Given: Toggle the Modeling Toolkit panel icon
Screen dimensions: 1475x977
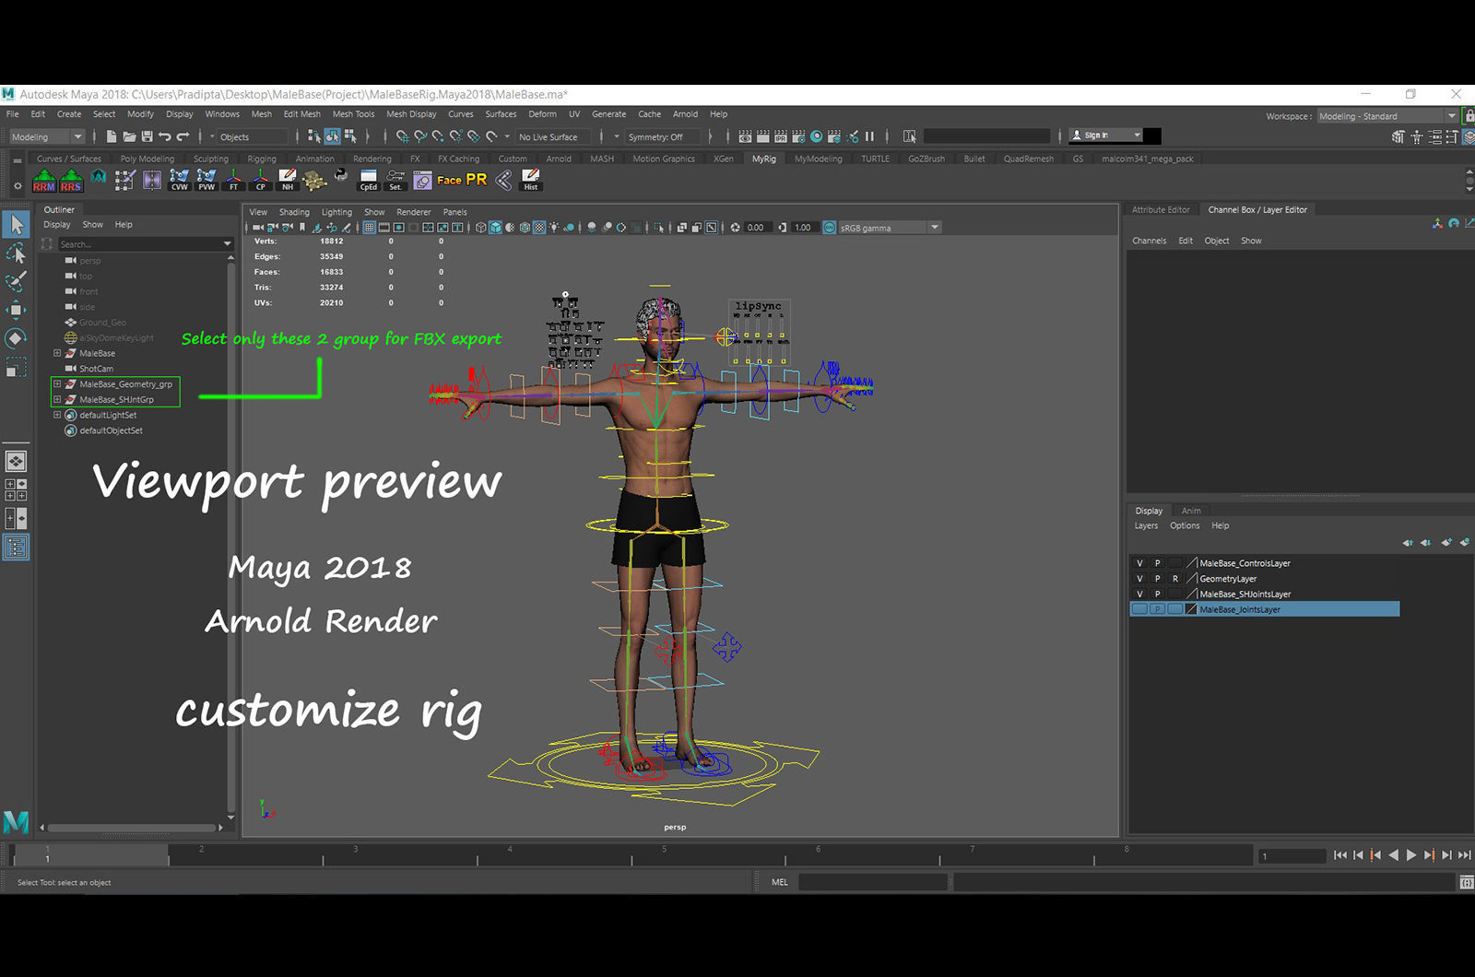Looking at the screenshot, I should 1398,136.
